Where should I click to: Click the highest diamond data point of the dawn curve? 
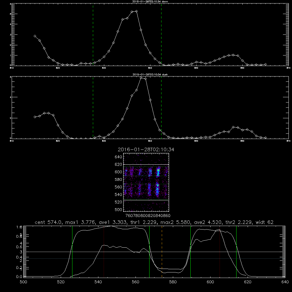136,11
